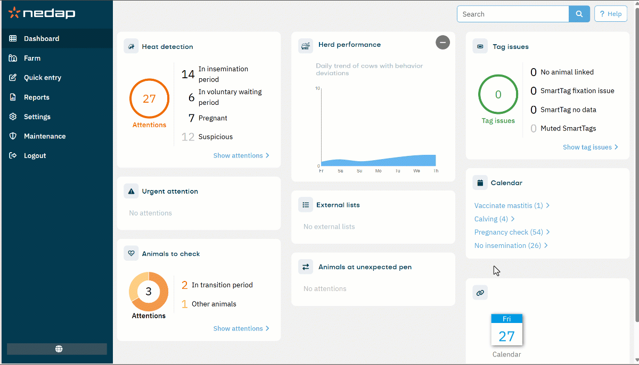Click the Animals to check heart icon
The width and height of the screenshot is (639, 365).
131,253
